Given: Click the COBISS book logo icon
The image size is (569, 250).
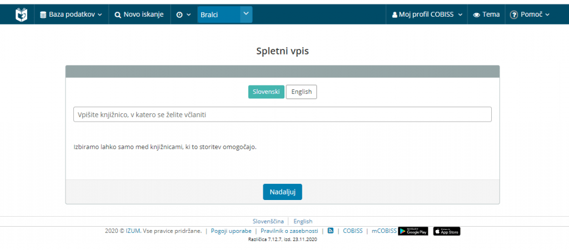Looking at the screenshot, I should click(x=22, y=14).
